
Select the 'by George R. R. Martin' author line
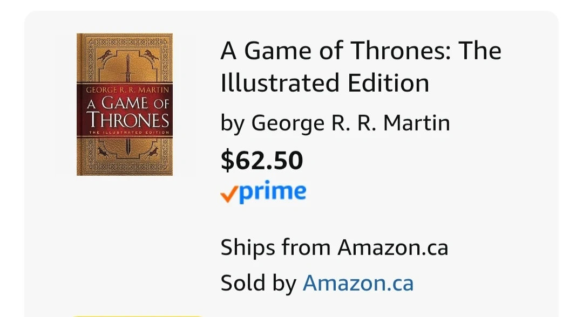coord(335,123)
